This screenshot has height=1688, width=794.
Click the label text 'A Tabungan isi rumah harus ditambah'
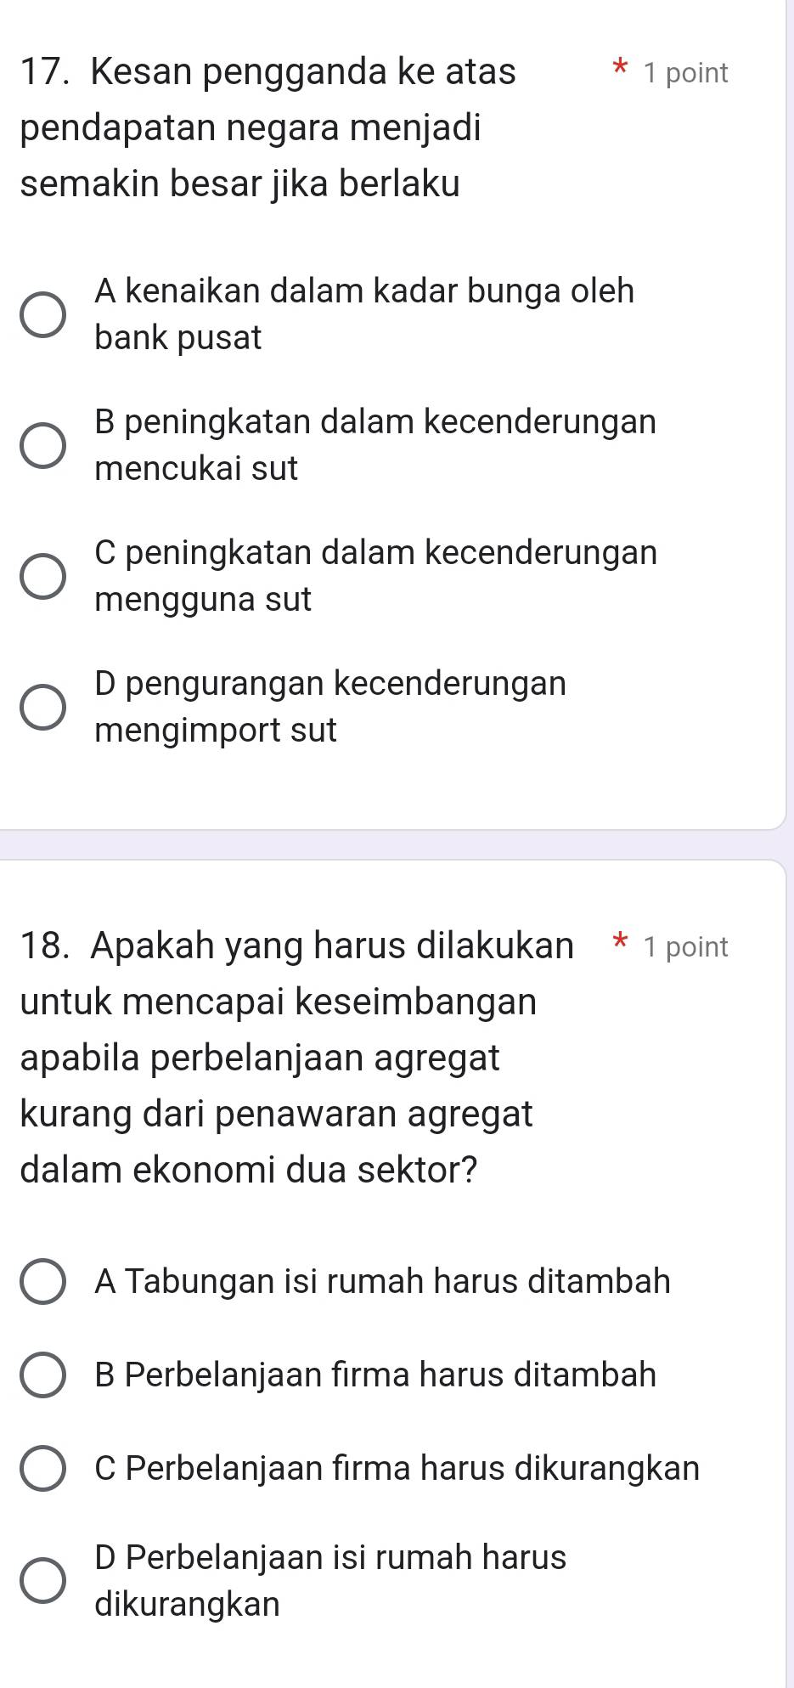click(x=382, y=1281)
